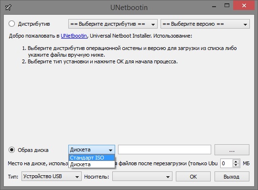Click the OK button

(x=193, y=177)
